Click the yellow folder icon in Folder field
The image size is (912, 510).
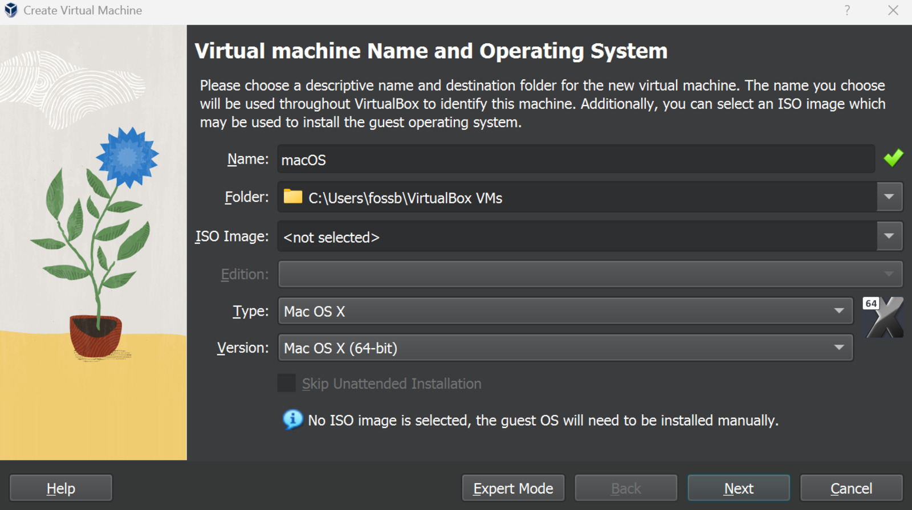(293, 197)
